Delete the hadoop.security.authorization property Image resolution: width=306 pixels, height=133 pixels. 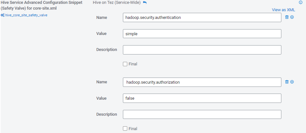click(x=287, y=82)
